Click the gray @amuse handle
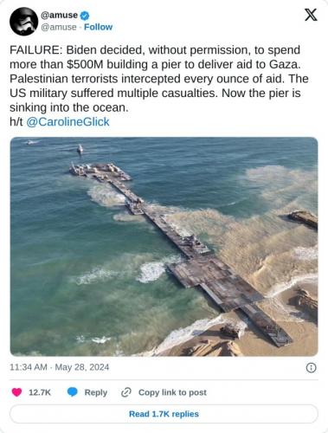This screenshot has width=328, height=433. click(59, 27)
